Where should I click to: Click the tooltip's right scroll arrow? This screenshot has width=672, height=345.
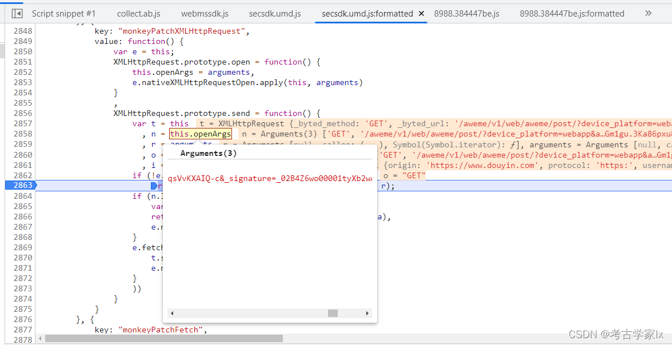click(x=367, y=313)
